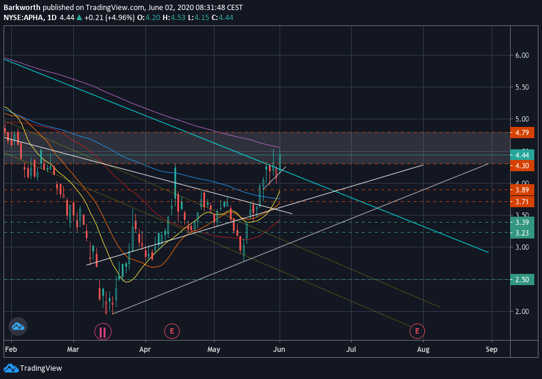
Task: Click the 5.00 price axis tick
Action: pyautogui.click(x=522, y=119)
